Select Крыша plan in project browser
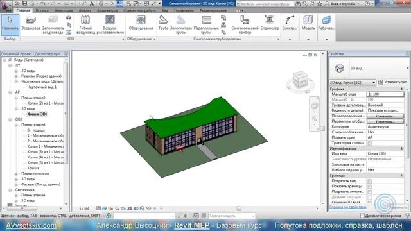 pos(33,168)
